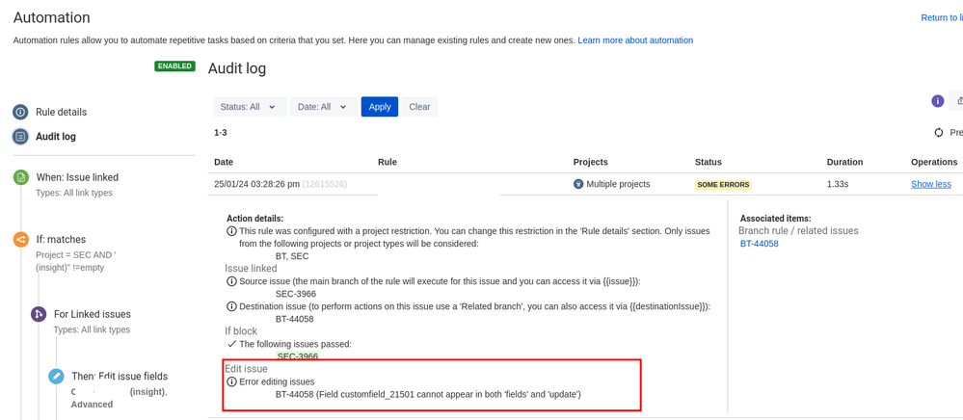963x420 pixels.
Task: Click the Audit log heading
Action: pyautogui.click(x=237, y=68)
